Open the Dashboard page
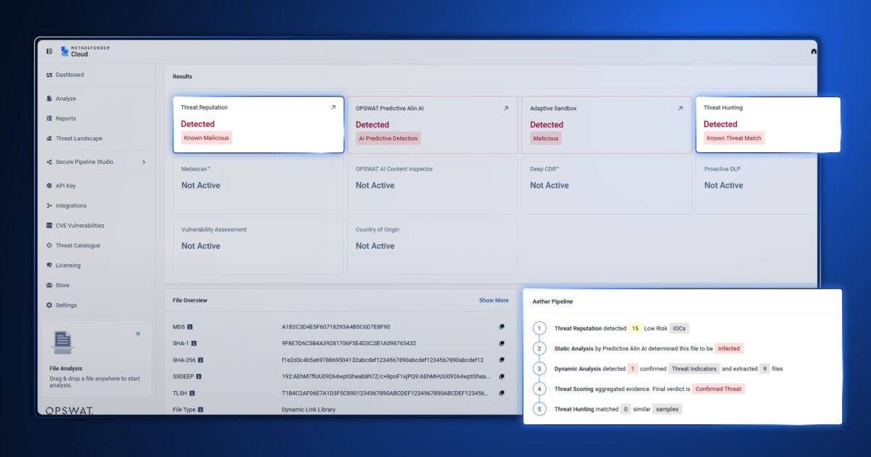Image resolution: width=871 pixels, height=457 pixels. 70,75
